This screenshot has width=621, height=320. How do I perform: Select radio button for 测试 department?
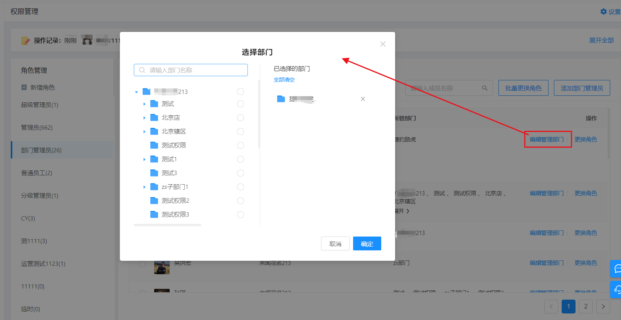point(241,104)
